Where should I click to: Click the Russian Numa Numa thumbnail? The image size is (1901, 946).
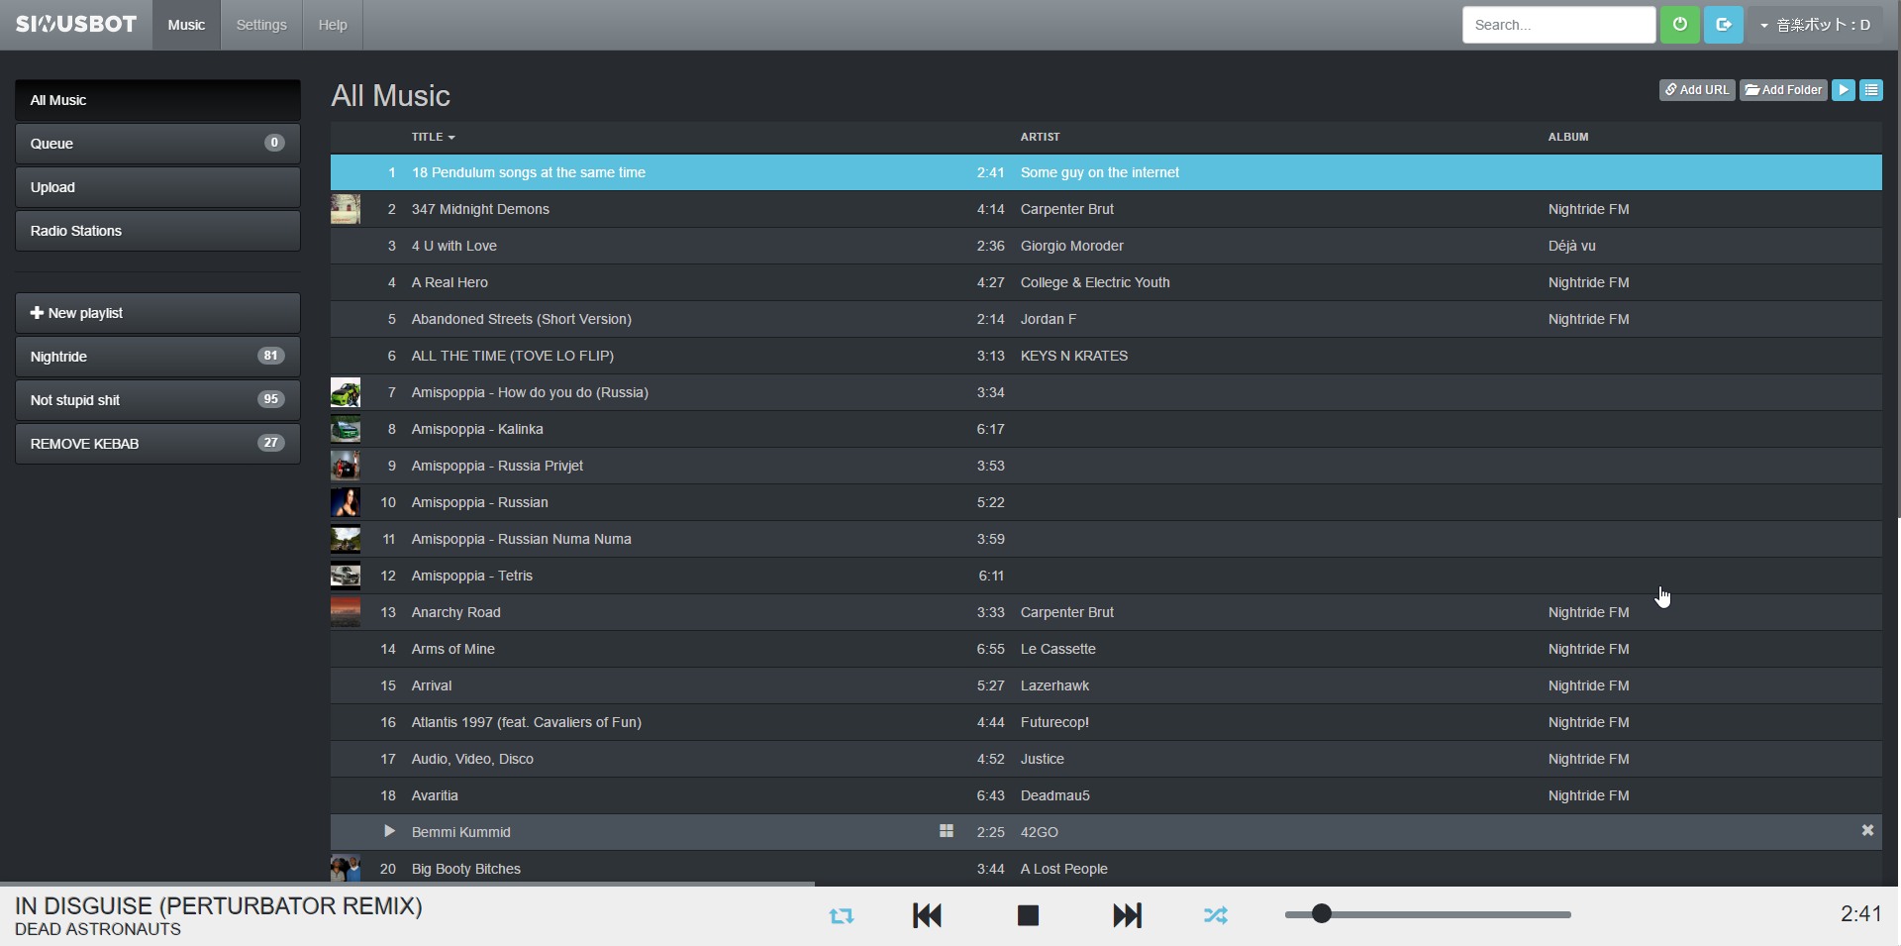coord(346,539)
